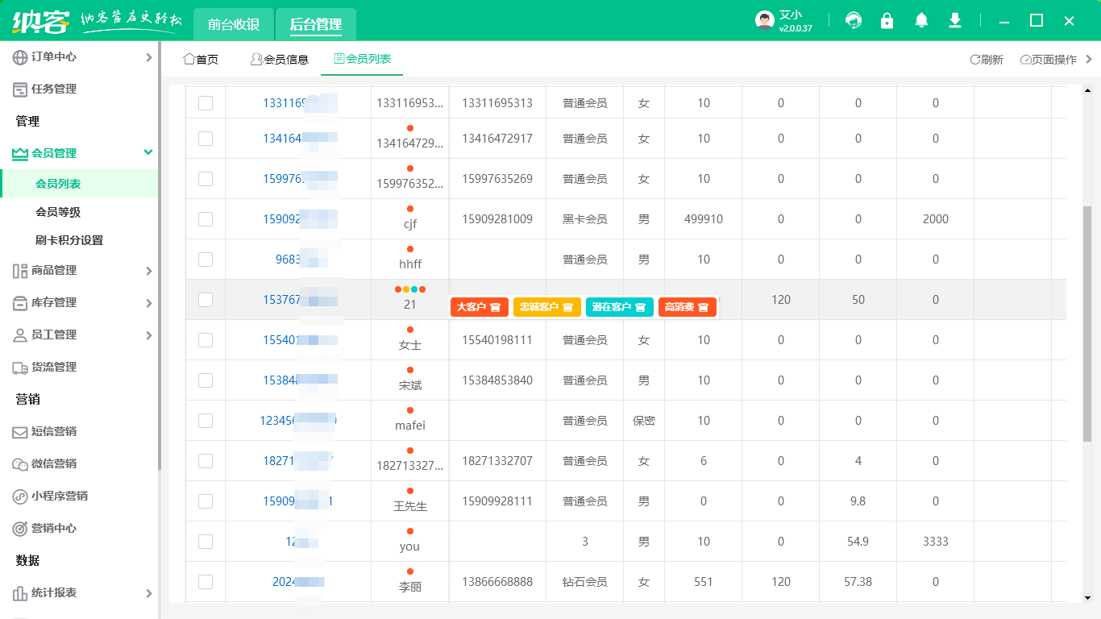Open the customer service headset icon
This screenshot has height=619, width=1101.
pyautogui.click(x=853, y=21)
